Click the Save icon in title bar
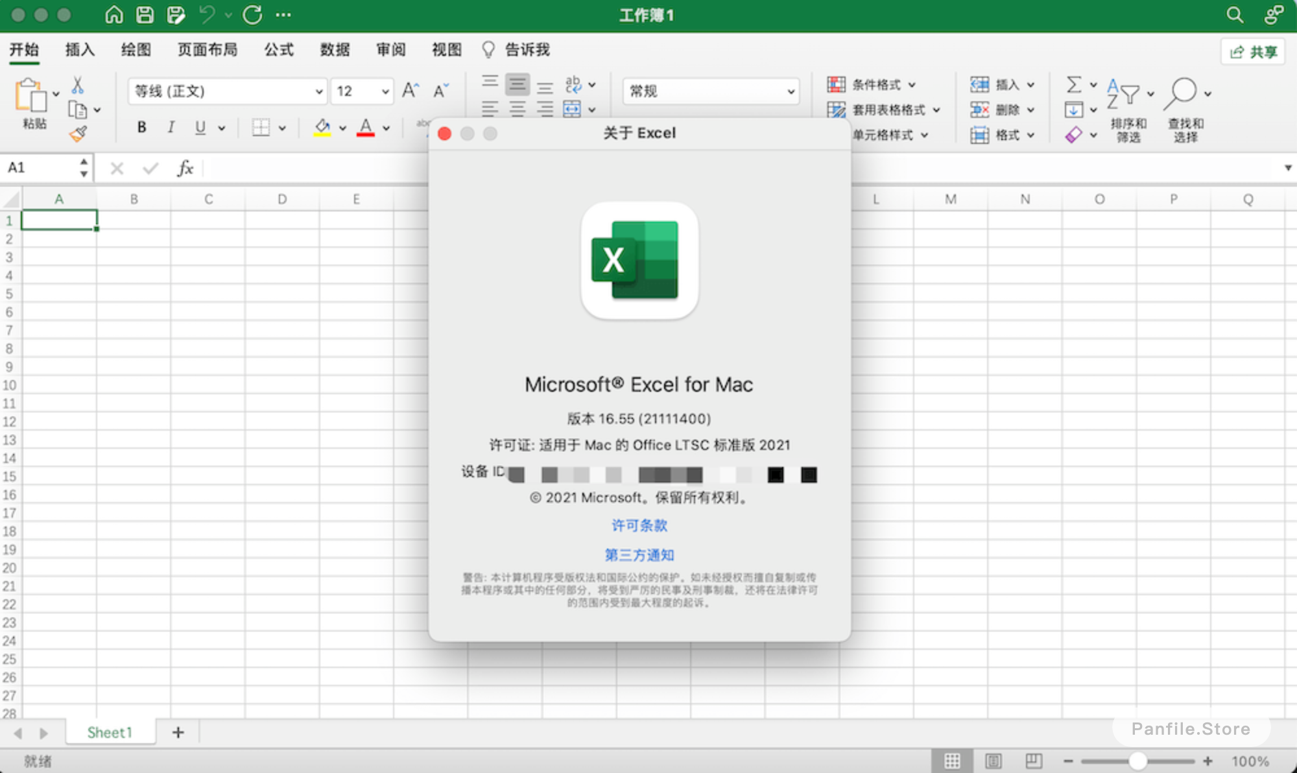This screenshot has width=1297, height=773. tap(145, 14)
